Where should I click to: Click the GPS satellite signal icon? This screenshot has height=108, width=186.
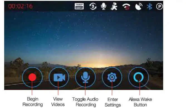[x=139, y=6]
